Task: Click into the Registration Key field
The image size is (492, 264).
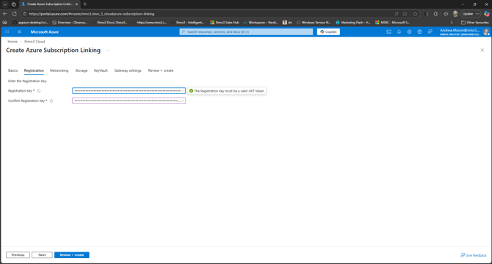Action: [129, 91]
